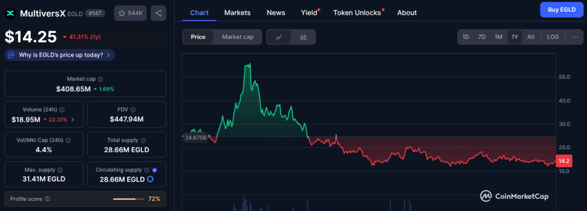Screen dimensions: 587x211
Task: Select the All time range button
Action: (x=531, y=37)
